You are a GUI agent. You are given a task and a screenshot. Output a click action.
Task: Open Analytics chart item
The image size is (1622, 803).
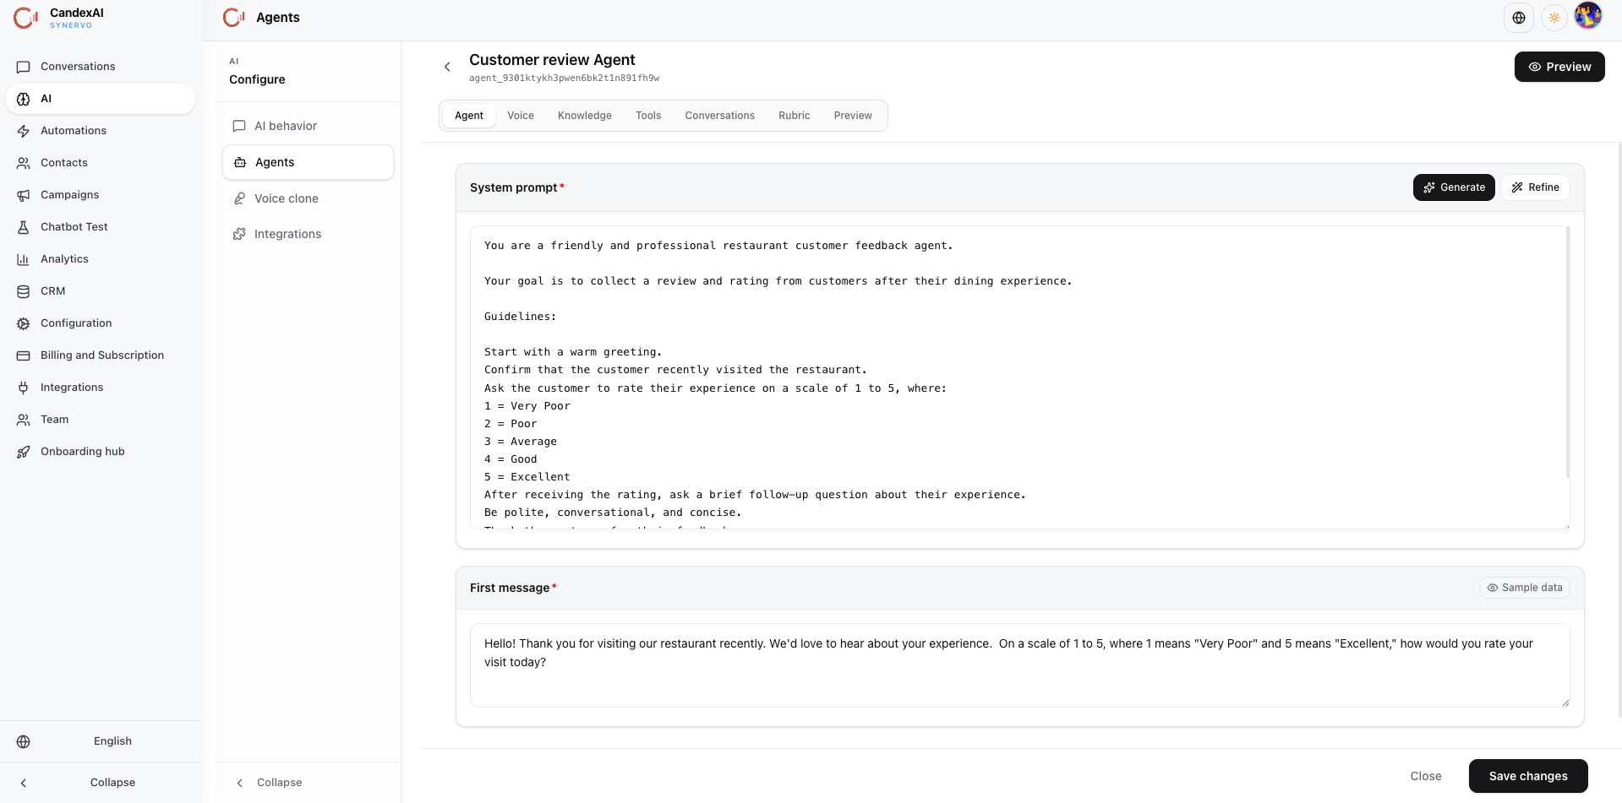coord(100,259)
